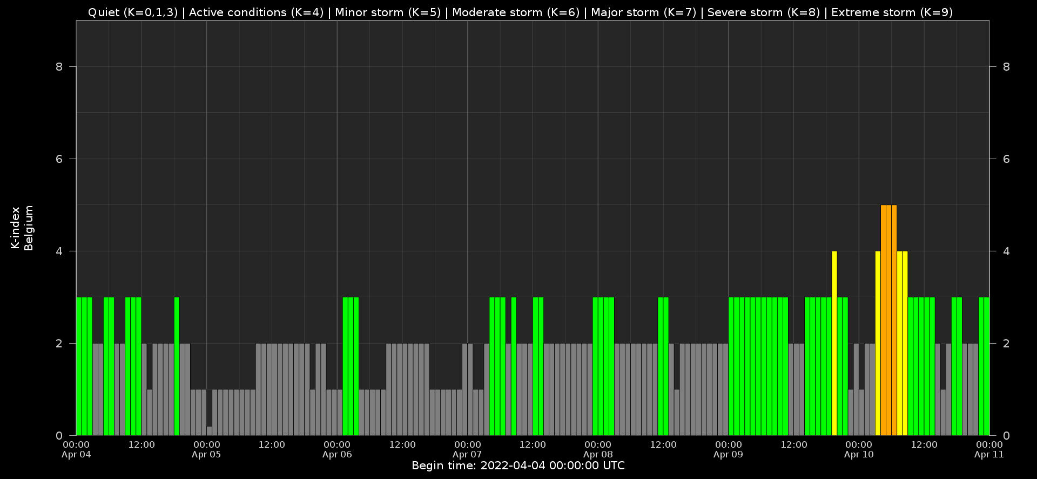Select the "Belgium" axis label
The height and width of the screenshot is (479, 1037).
pos(29,228)
